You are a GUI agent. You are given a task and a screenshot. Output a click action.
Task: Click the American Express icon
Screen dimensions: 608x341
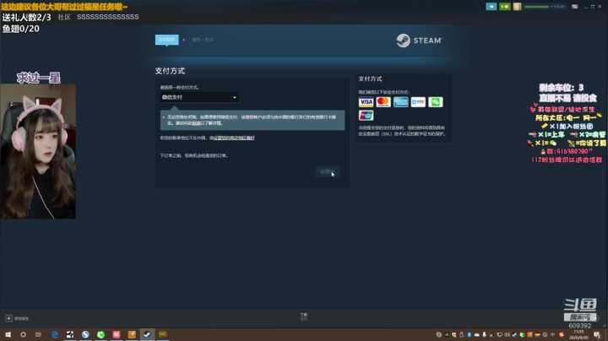click(400, 102)
